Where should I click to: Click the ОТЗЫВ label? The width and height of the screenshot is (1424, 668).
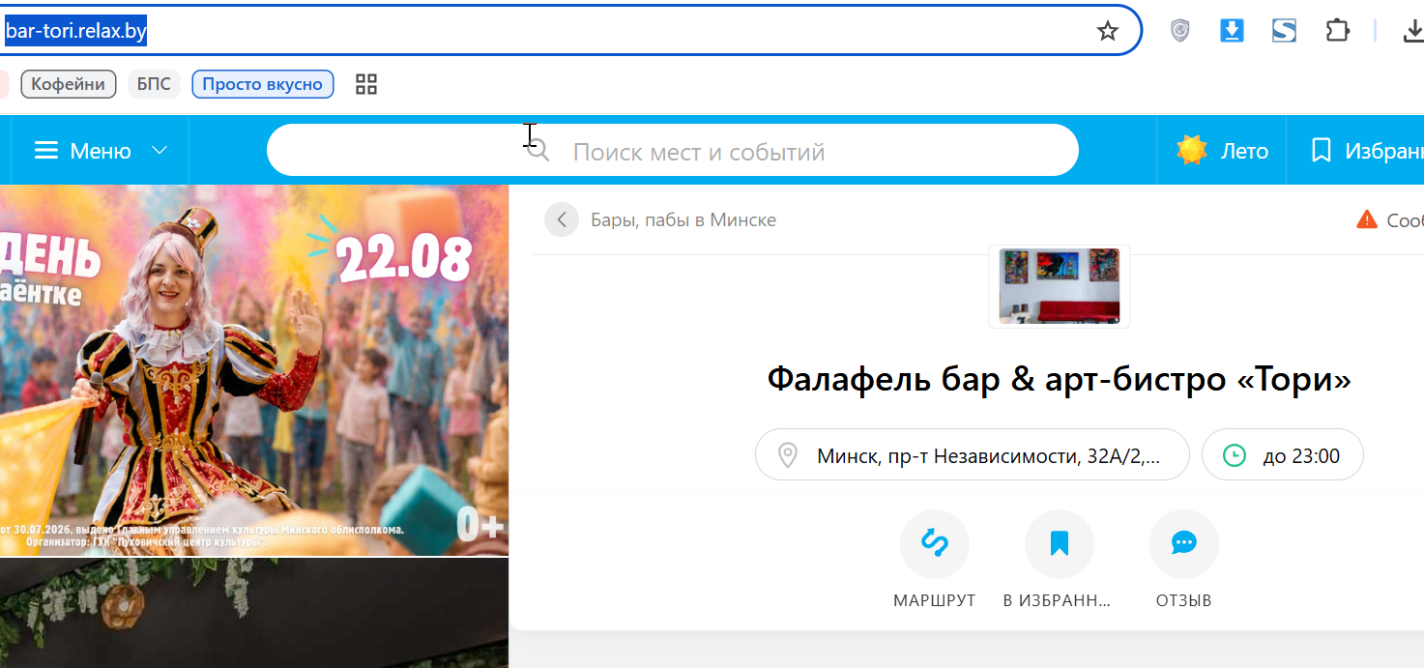click(x=1184, y=600)
